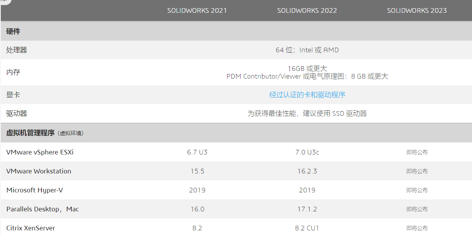
Task: Click the SOLIDWORKS 2023 column header
Action: pyautogui.click(x=417, y=10)
